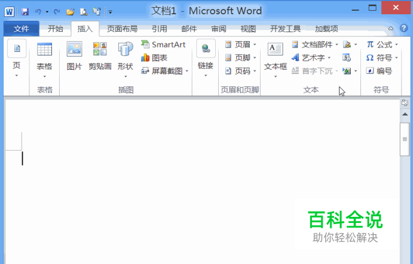
Task: Open the 文档部件 quick parts menu
Action: click(315, 44)
